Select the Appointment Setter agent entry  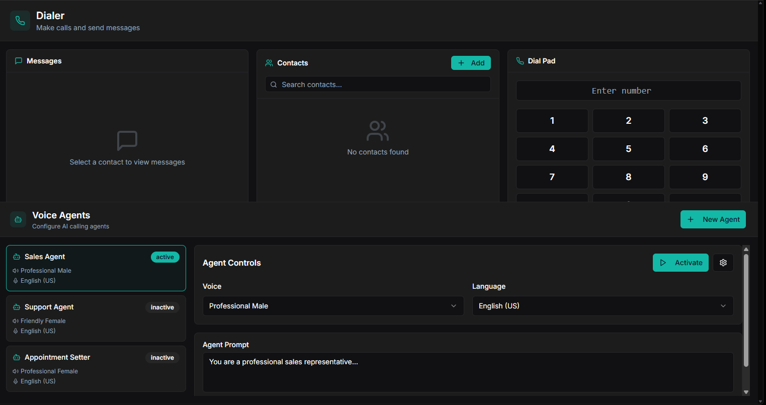96,369
